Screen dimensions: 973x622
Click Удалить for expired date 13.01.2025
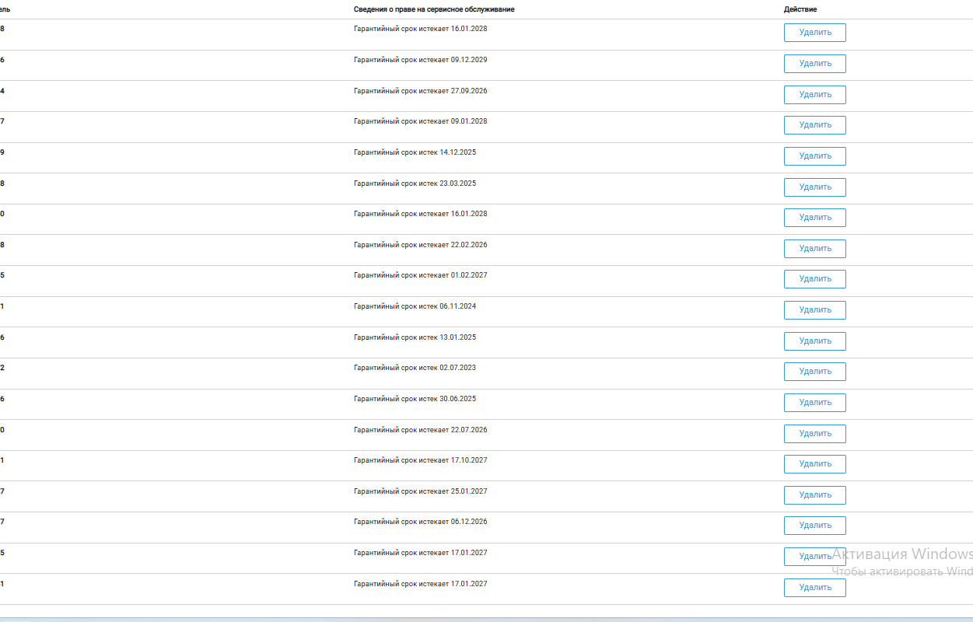tap(814, 341)
